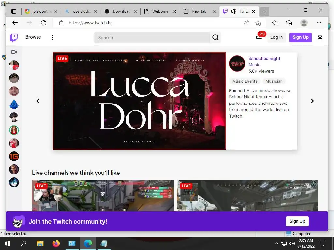
Task: Show next featured stream with right arrow
Action: [312, 101]
